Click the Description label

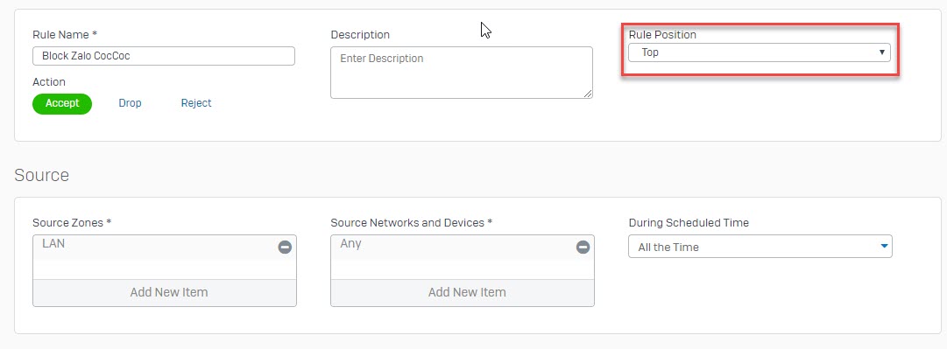(360, 35)
